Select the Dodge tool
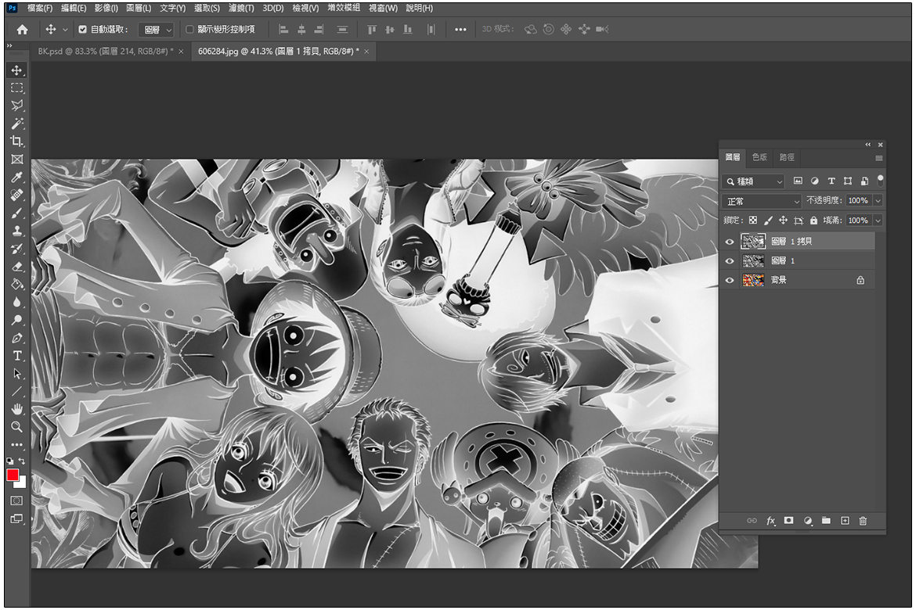Viewport: 916px width, 610px height. point(16,320)
